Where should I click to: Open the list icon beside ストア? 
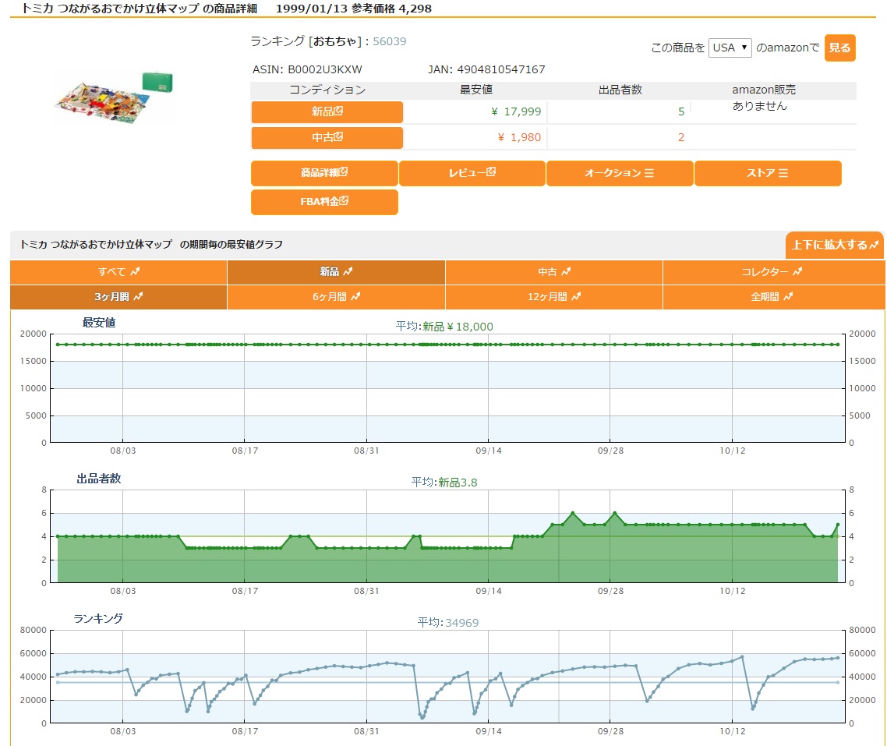(x=783, y=173)
